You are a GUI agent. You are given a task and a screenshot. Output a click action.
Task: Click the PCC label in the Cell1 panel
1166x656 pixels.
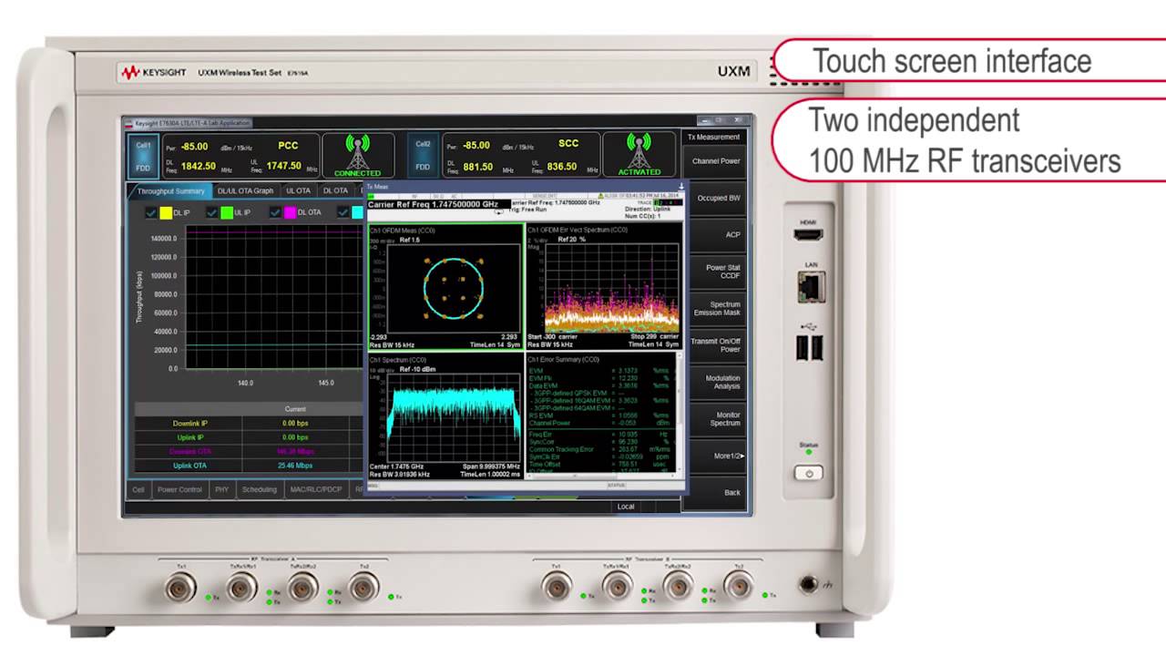tap(288, 146)
